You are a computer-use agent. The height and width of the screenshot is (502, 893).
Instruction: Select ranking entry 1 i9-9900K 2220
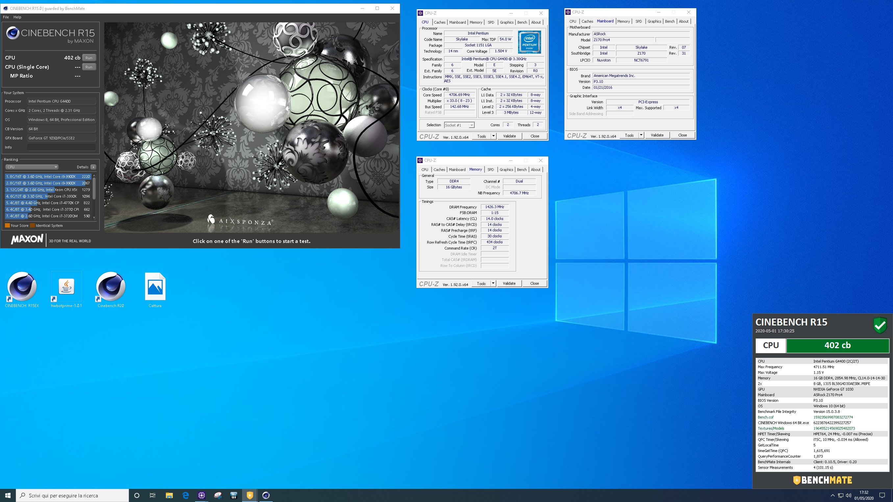[48, 177]
